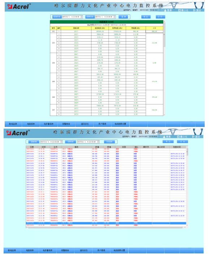Image resolution: width=209 pixels, height=254 pixels.
Task: Click the login user icon on energy report screen
Action: (165, 10)
